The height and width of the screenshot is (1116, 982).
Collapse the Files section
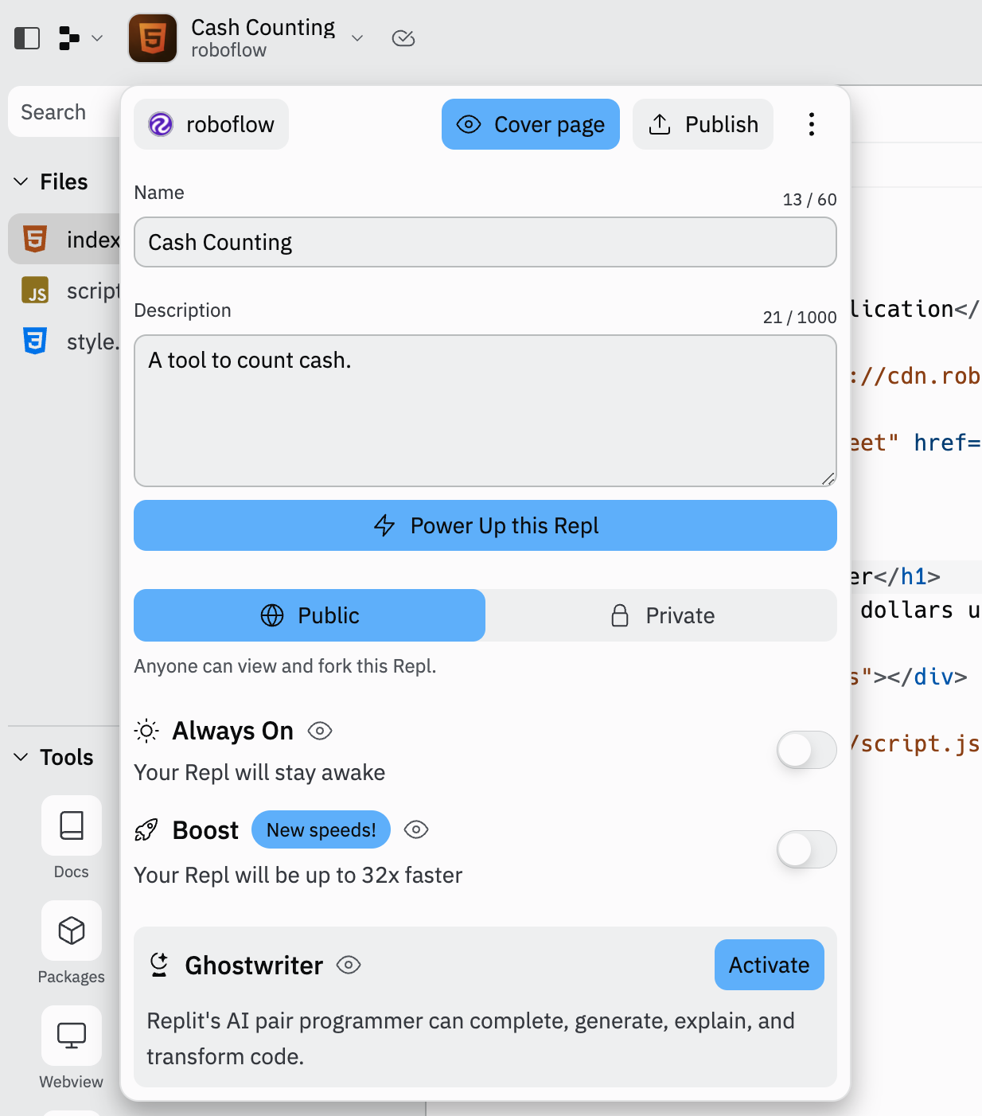[x=21, y=181]
